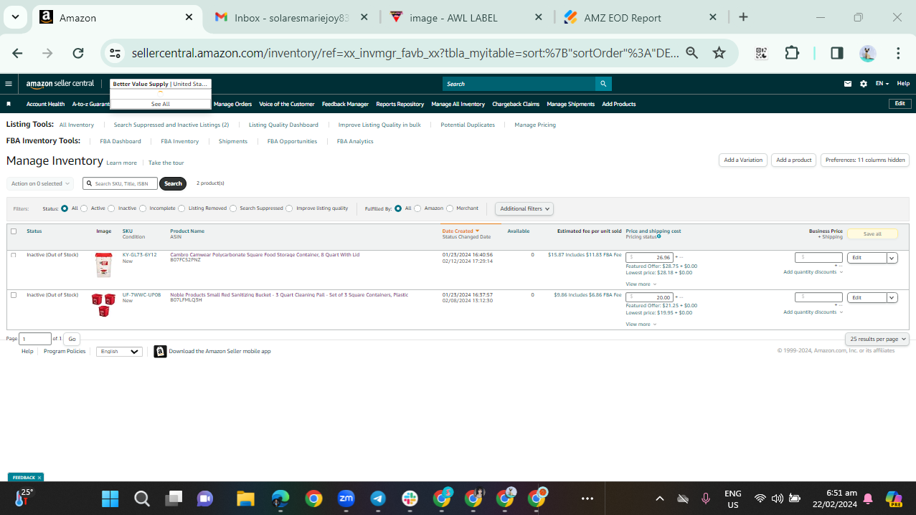Open Edit dropdown arrow for Noble Products row
The height and width of the screenshot is (515, 916).
(x=892, y=298)
